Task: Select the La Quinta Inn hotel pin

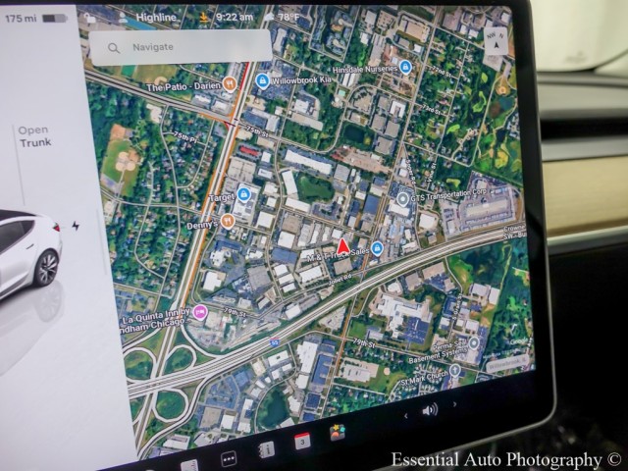Action: click(200, 312)
